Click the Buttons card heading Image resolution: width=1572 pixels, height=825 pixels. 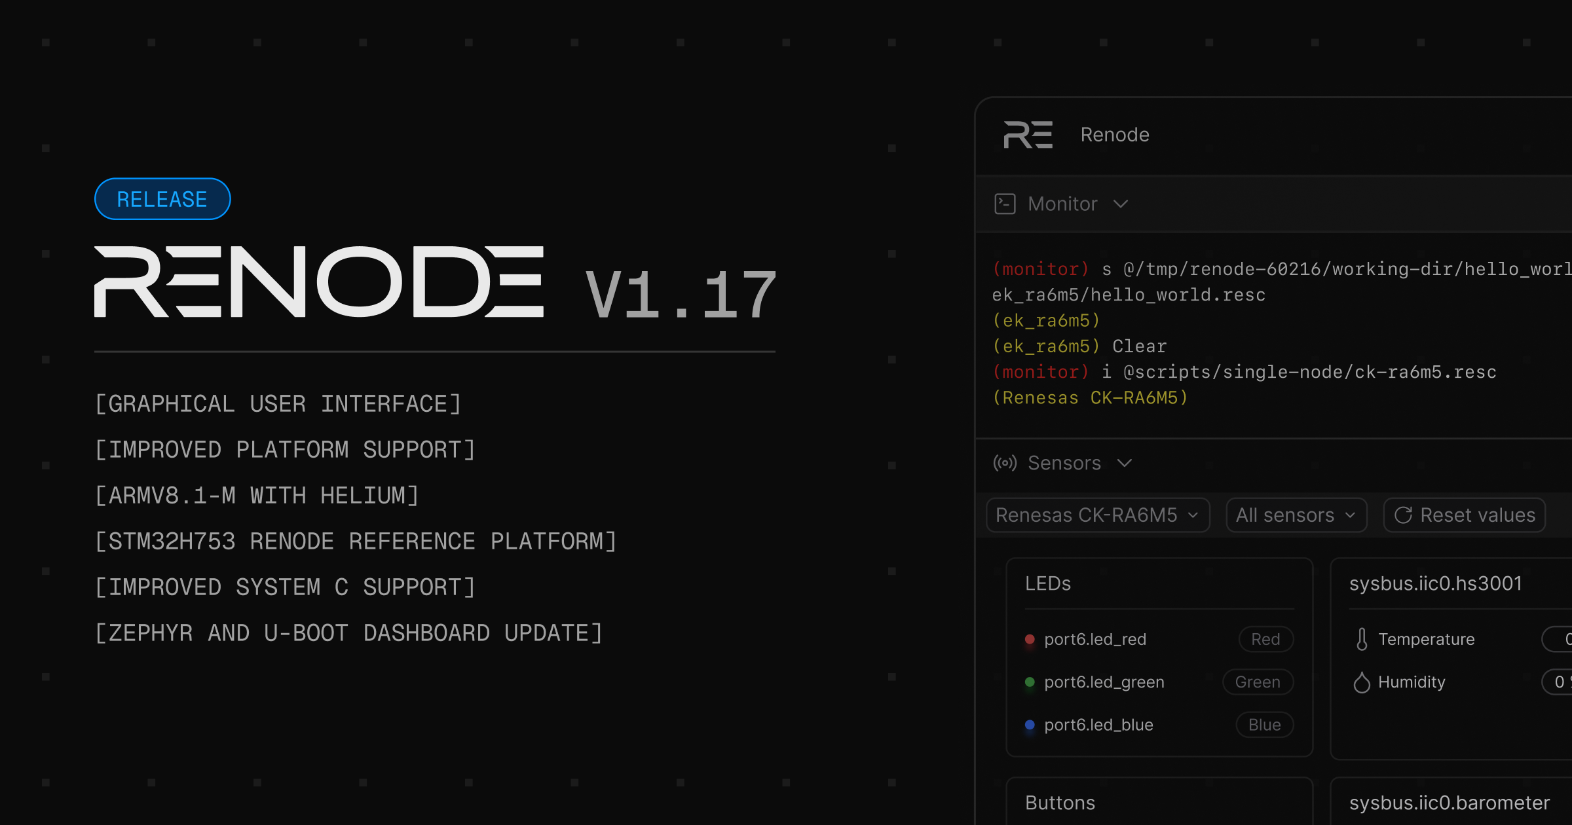(1060, 803)
